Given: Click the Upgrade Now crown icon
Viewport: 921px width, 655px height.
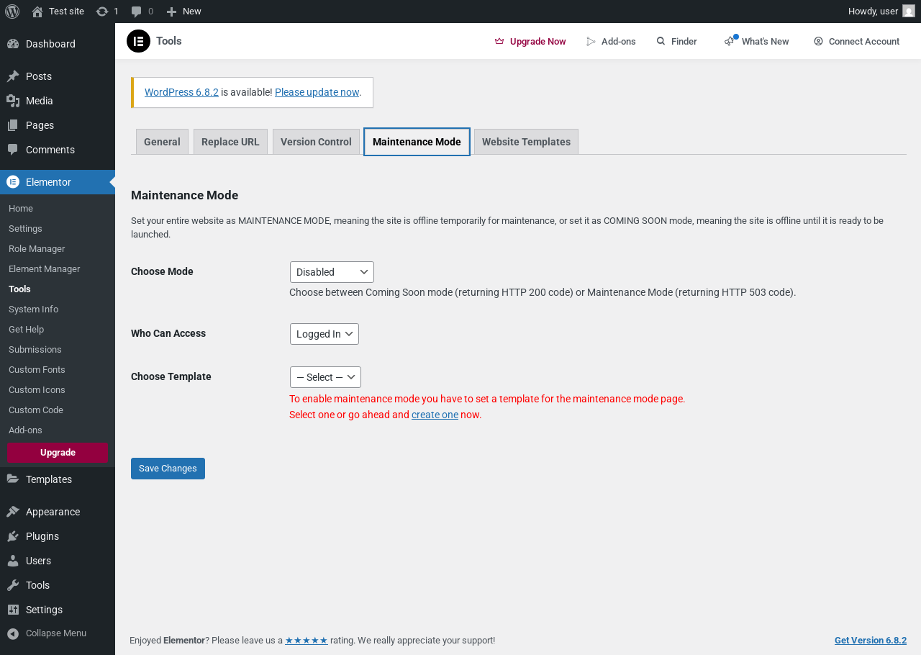Looking at the screenshot, I should click(x=499, y=42).
